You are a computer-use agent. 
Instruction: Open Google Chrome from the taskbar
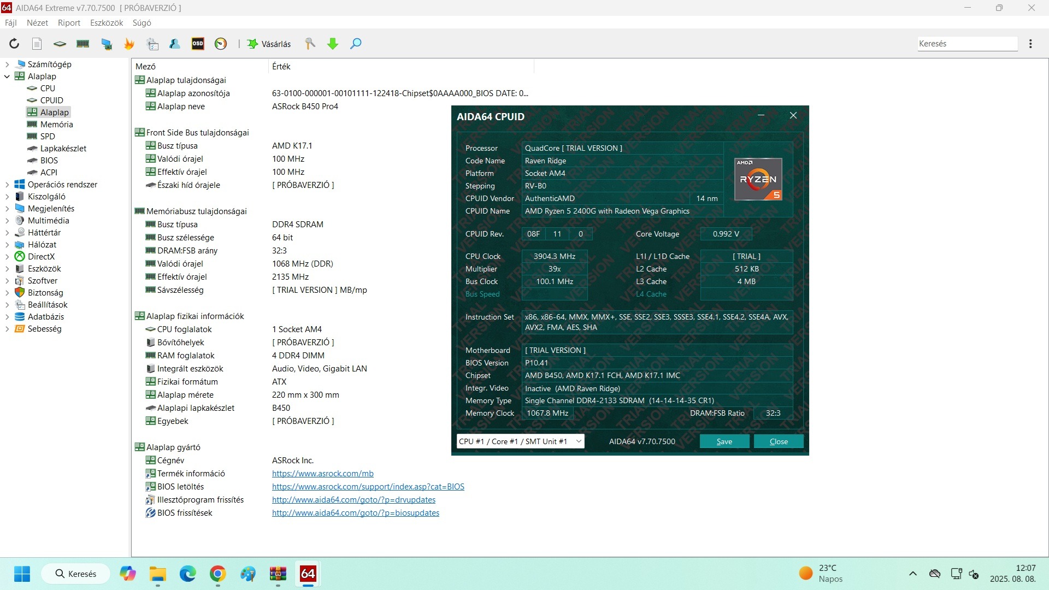[218, 574]
